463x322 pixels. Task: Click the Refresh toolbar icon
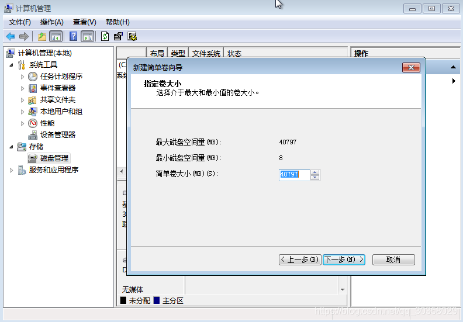(105, 37)
